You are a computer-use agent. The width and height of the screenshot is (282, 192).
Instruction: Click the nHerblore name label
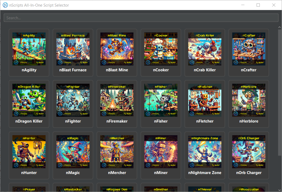[x=249, y=121]
